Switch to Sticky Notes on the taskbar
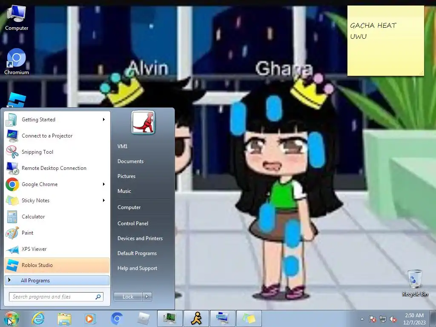436x327 pixels. (249, 318)
